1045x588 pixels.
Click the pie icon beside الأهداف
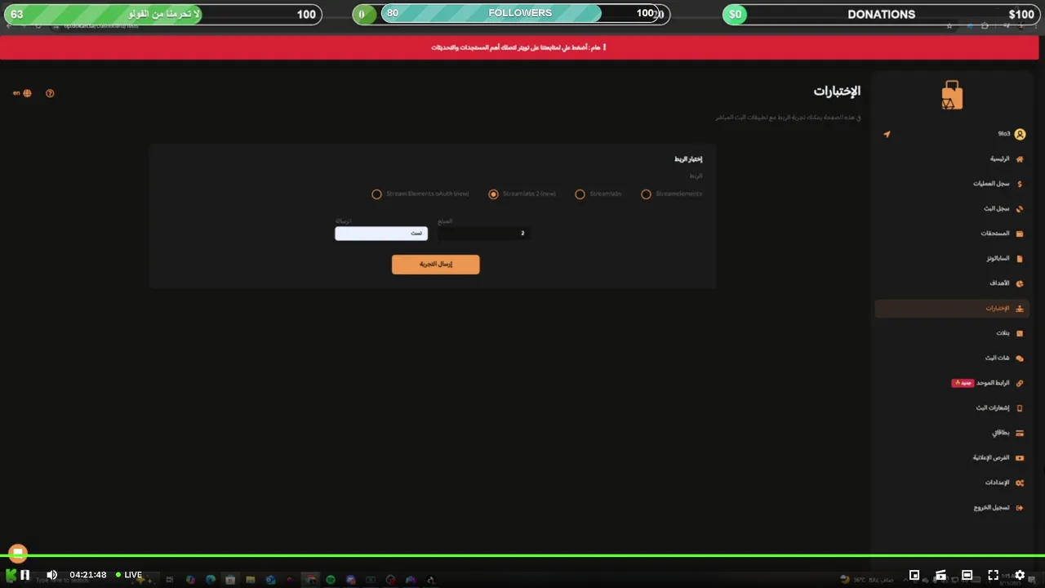(1020, 283)
